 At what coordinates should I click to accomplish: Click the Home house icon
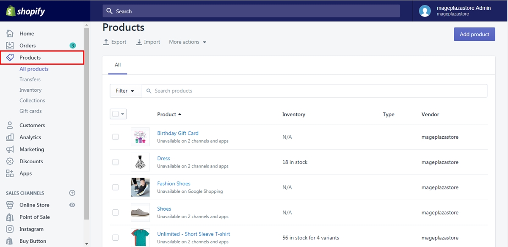tap(10, 33)
